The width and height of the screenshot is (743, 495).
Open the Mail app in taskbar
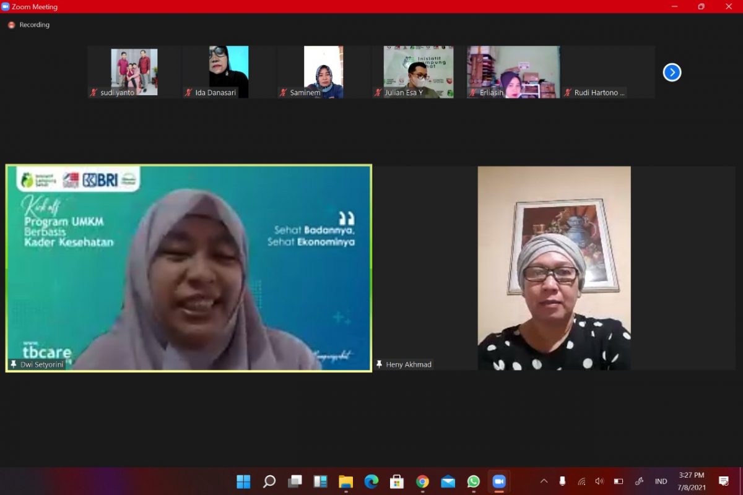(448, 481)
